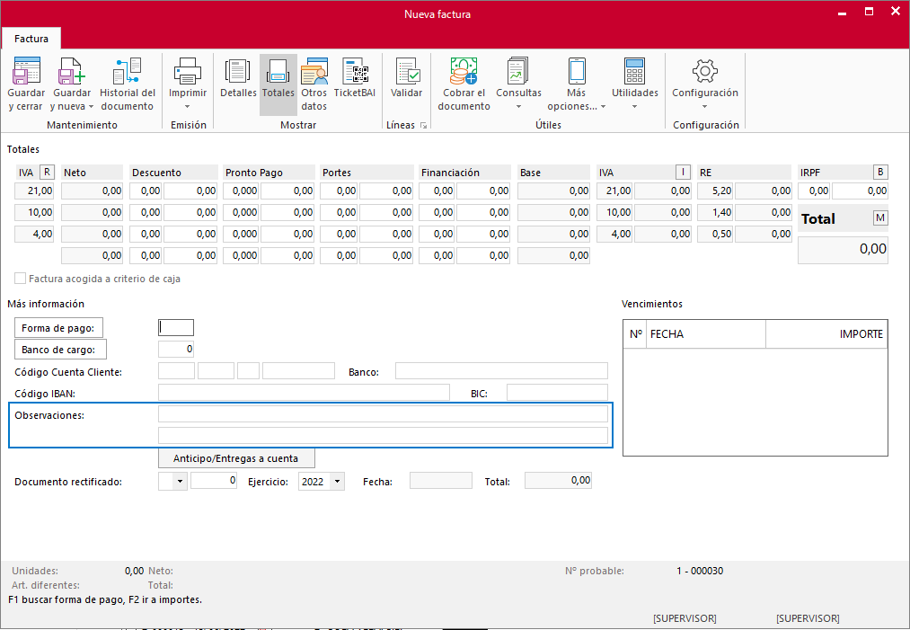The image size is (910, 630).
Task: Click the second Observaciones line field
Action: coord(383,436)
